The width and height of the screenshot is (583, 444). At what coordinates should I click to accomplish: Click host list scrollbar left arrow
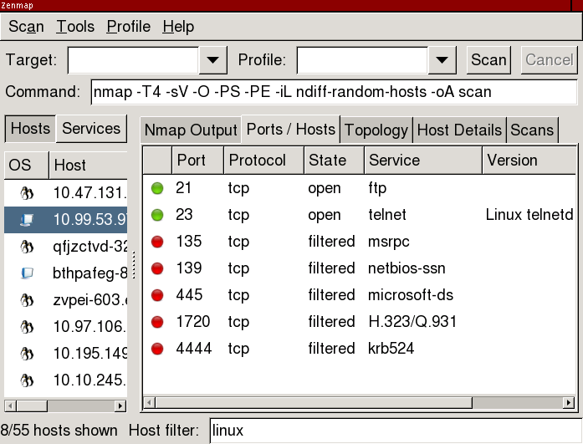[10, 406]
